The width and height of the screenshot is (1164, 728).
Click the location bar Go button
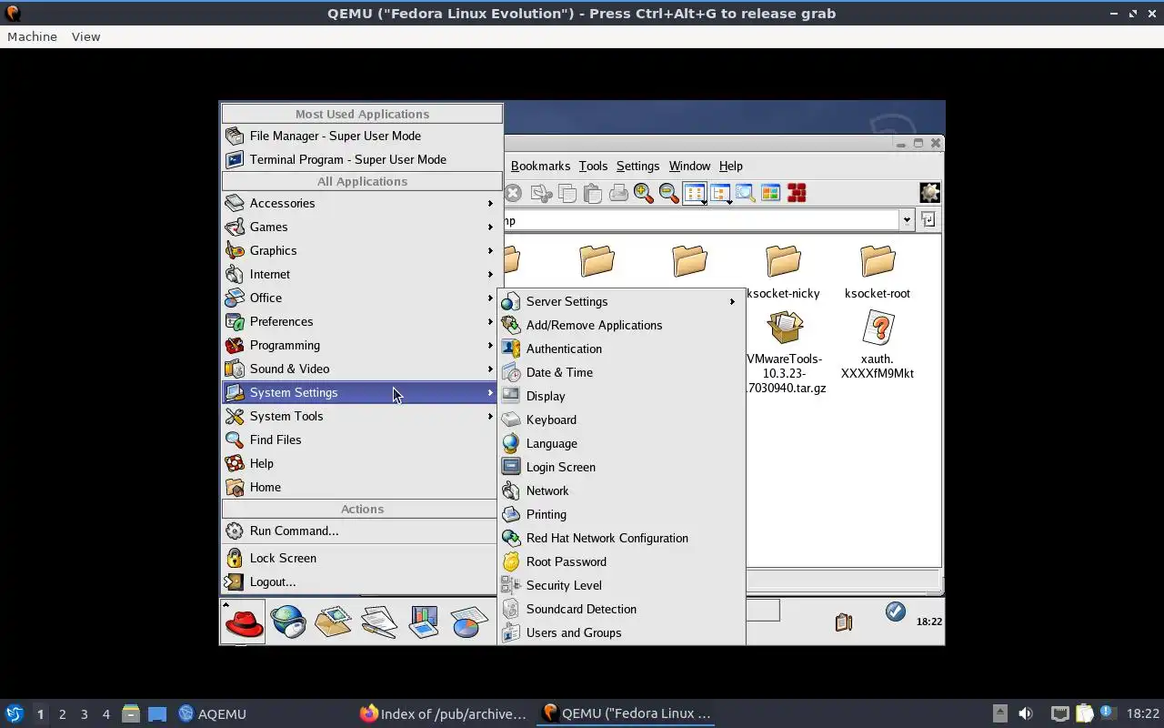(928, 219)
